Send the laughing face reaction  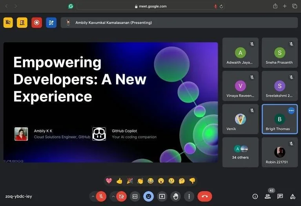point(151,181)
